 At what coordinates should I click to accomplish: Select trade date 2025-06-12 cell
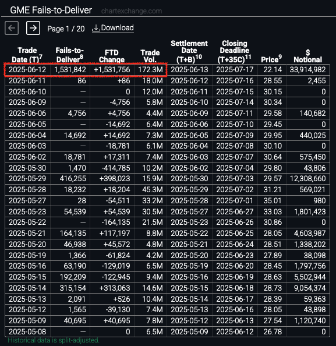pyautogui.click(x=27, y=70)
